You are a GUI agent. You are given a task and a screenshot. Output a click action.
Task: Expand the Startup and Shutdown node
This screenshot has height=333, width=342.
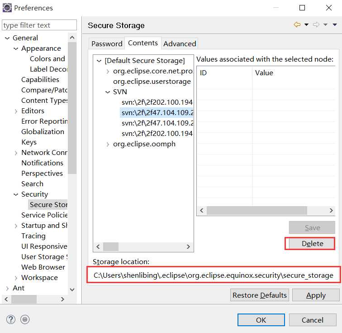point(16,226)
